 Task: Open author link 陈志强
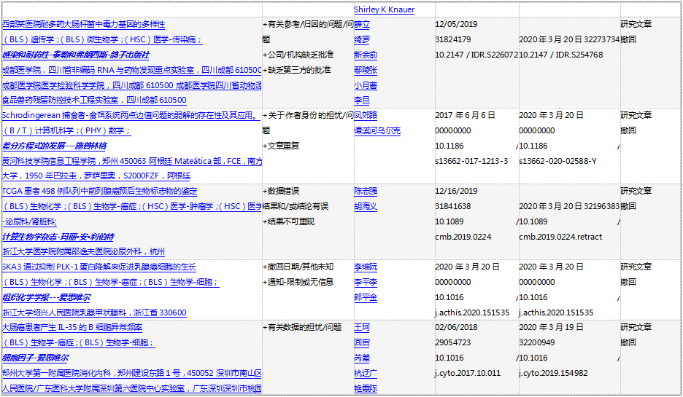pos(366,191)
